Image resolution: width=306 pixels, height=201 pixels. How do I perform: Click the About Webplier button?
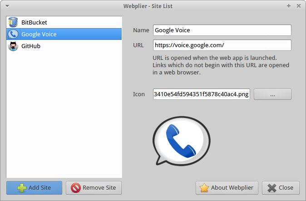pos(227,188)
